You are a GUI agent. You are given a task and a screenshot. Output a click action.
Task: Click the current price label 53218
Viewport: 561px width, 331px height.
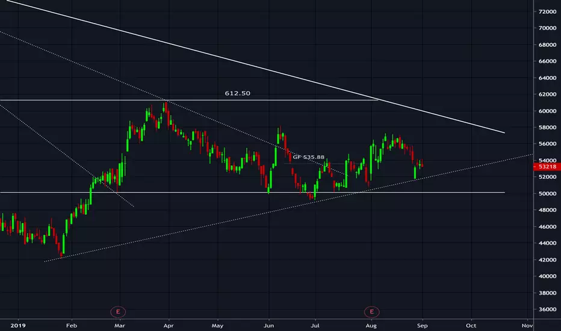(547, 166)
